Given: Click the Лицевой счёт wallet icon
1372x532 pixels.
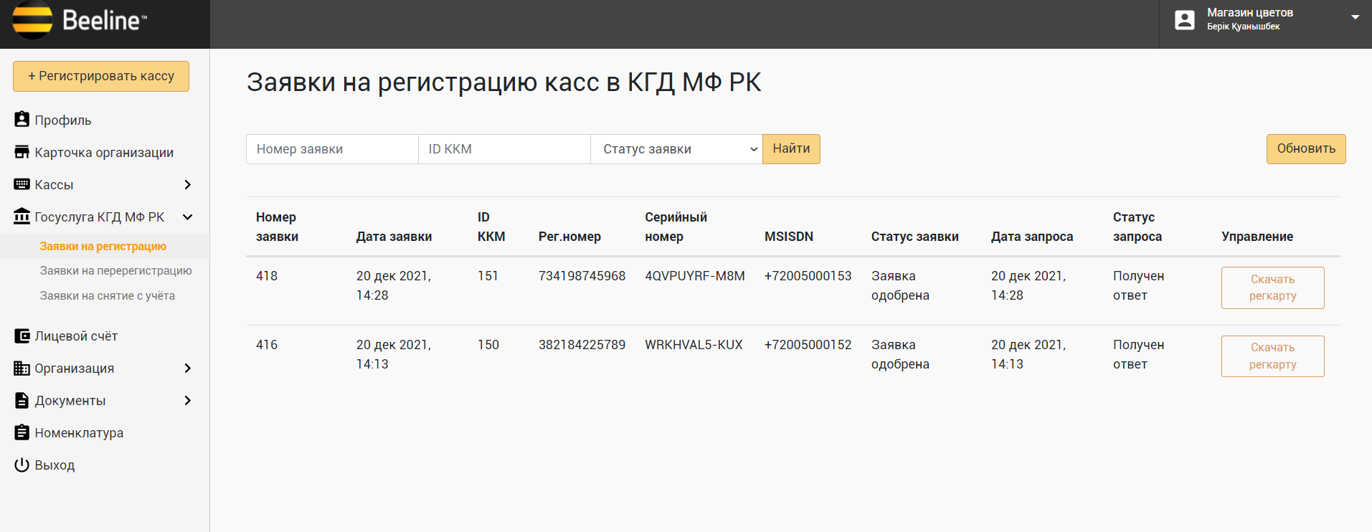Looking at the screenshot, I should click(x=22, y=336).
